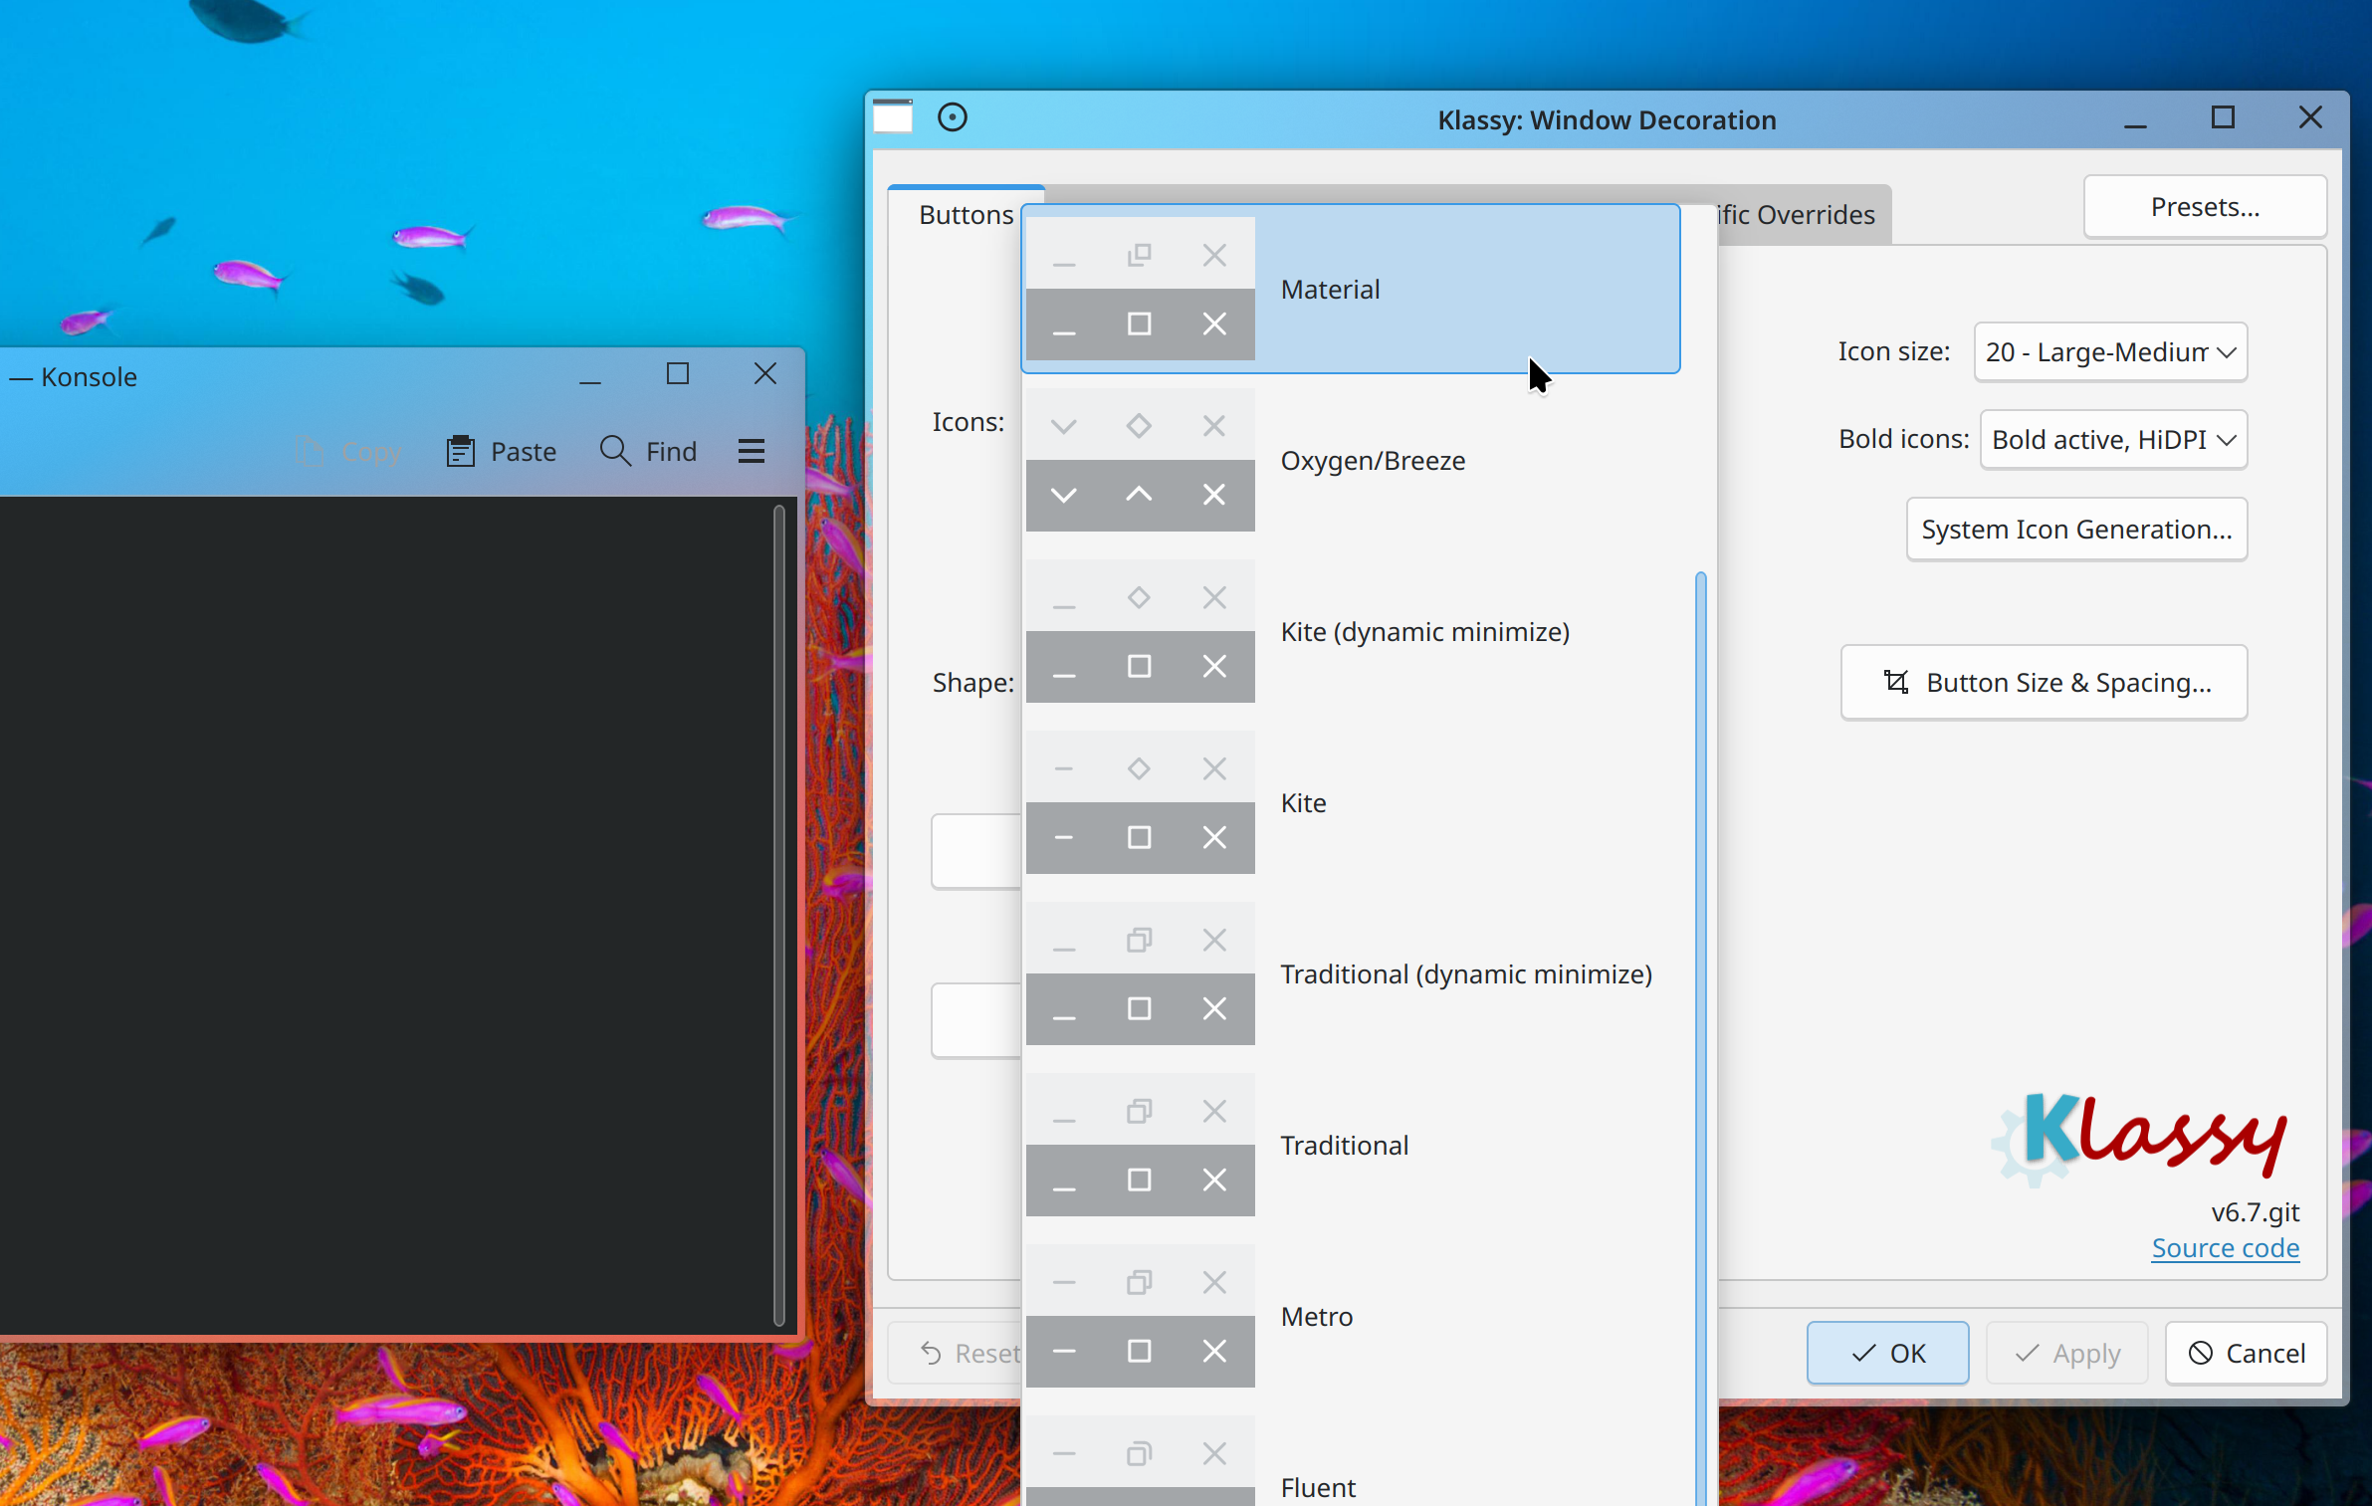Viewport: 2372px width, 1506px height.
Task: Select Material icon style from dropdown list
Action: (x=1351, y=289)
